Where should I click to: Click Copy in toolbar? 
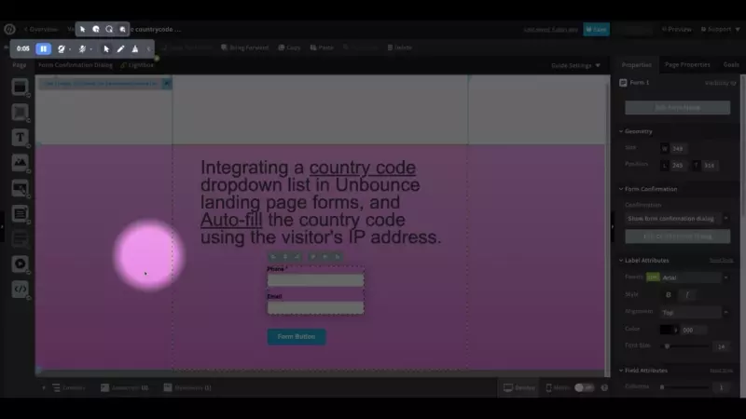coord(289,47)
